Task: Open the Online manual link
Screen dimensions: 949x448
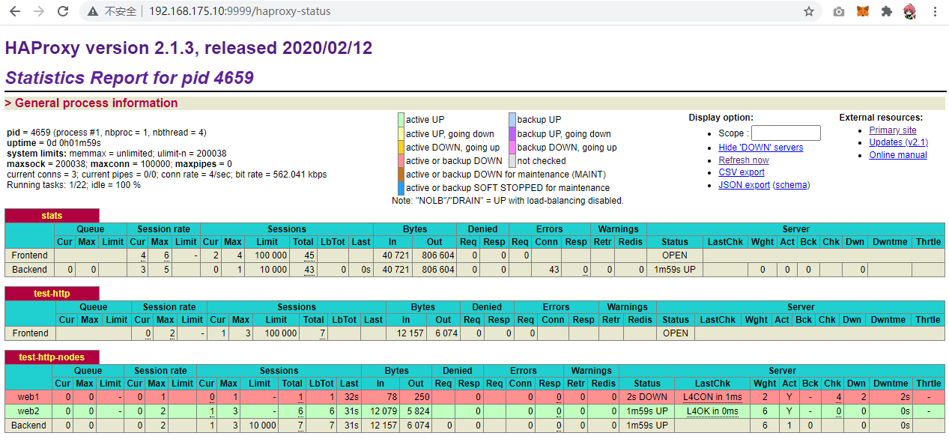Action: [897, 155]
